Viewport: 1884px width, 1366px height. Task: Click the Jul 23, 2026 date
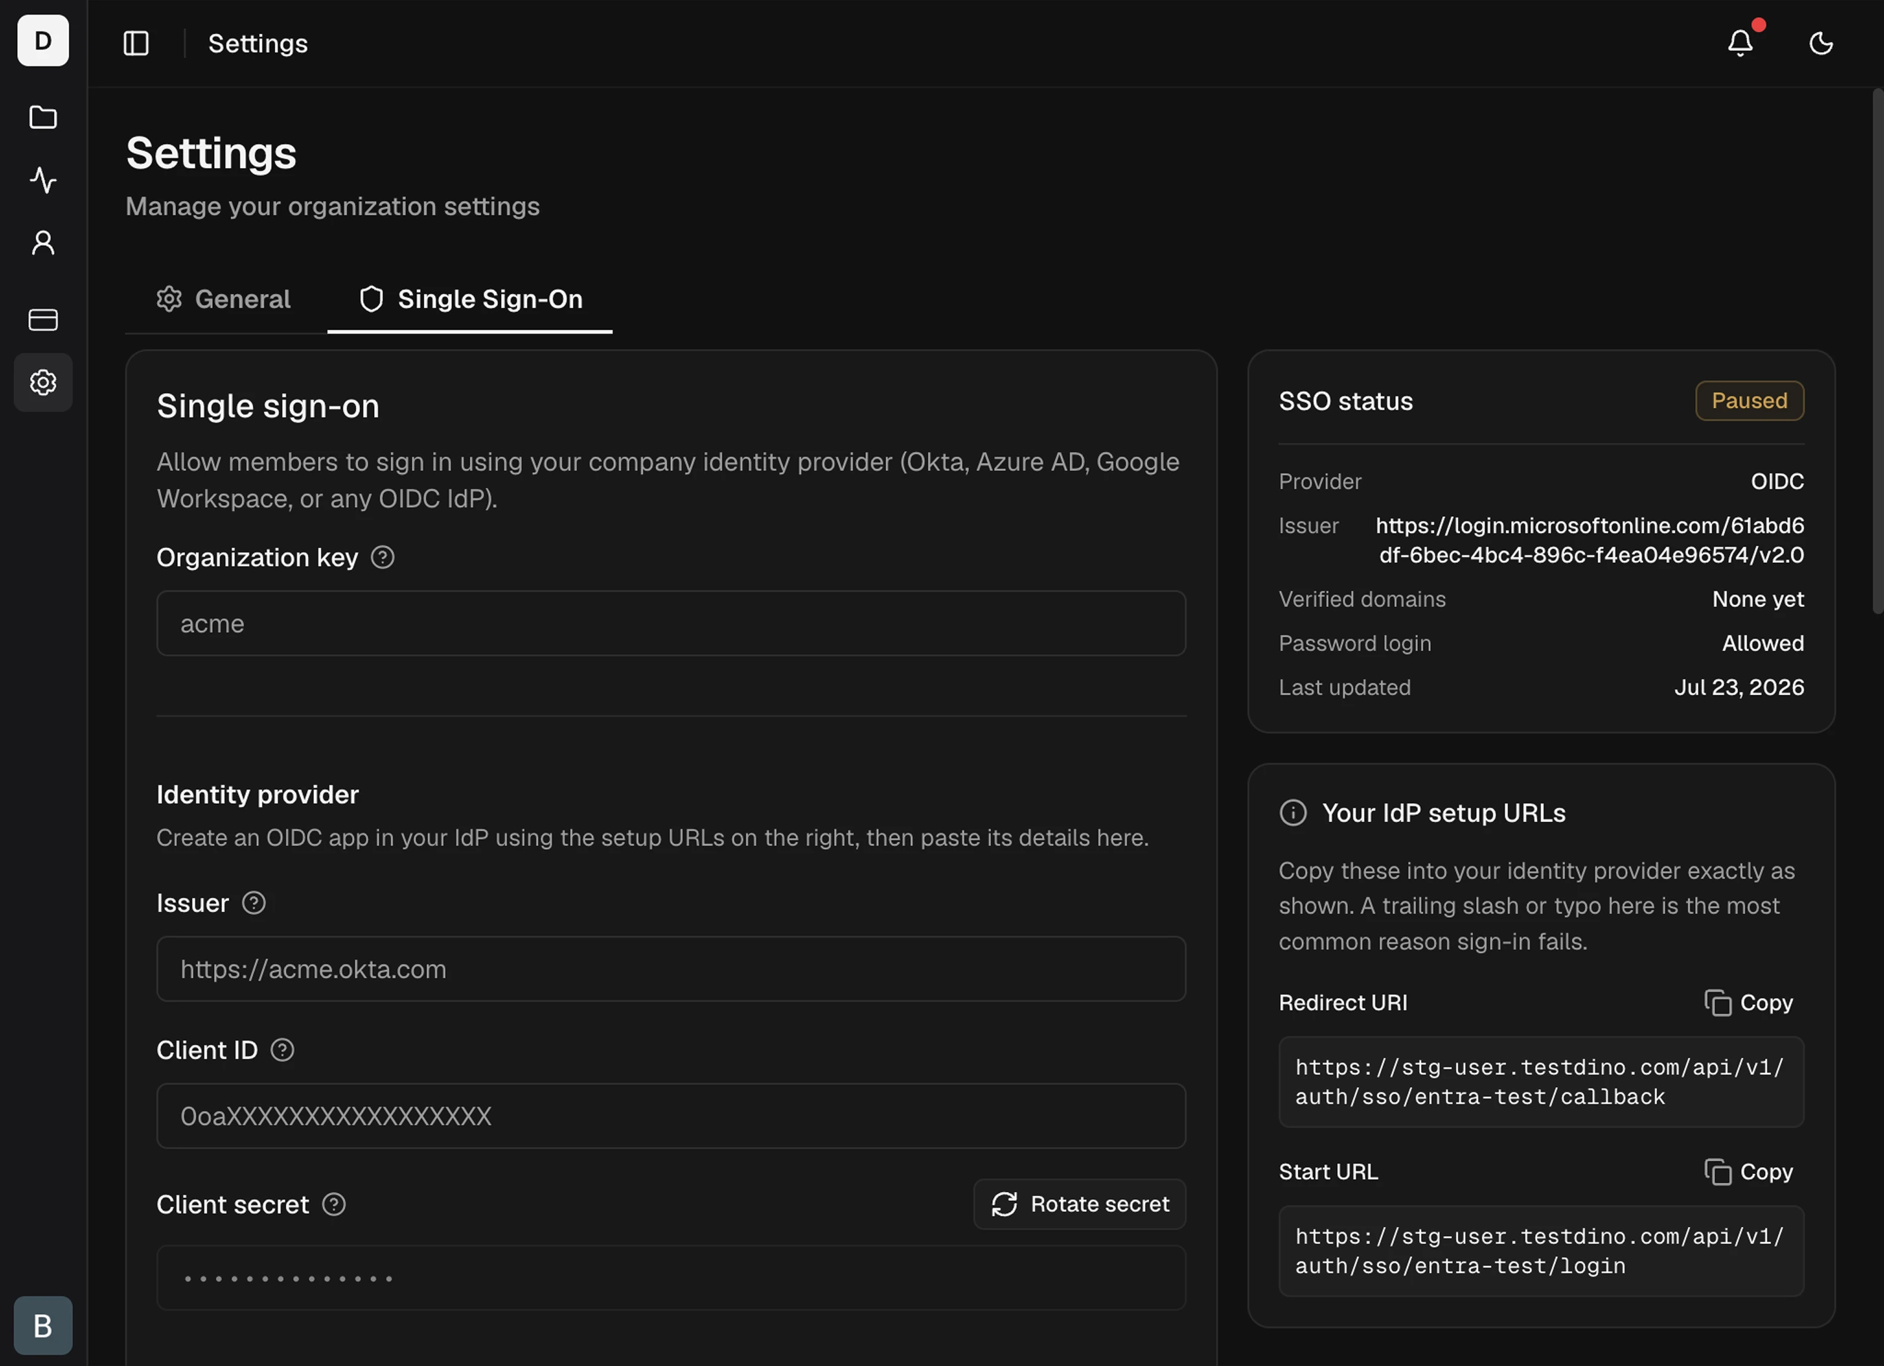coord(1739,687)
